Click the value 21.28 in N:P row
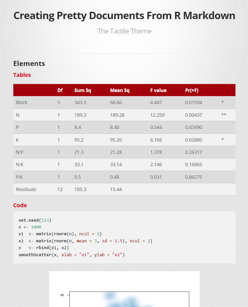Viewport: 248px width, 307px height. (x=116, y=152)
